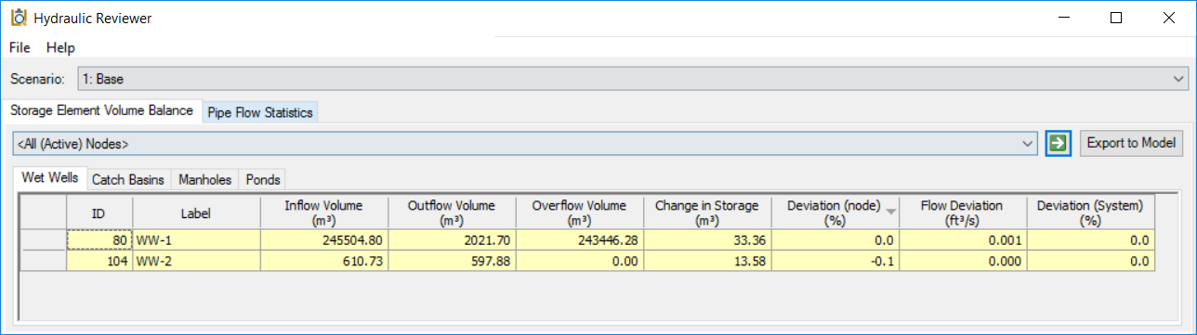Open the Manholes tab
Screen dimensions: 1197x335
205,180
